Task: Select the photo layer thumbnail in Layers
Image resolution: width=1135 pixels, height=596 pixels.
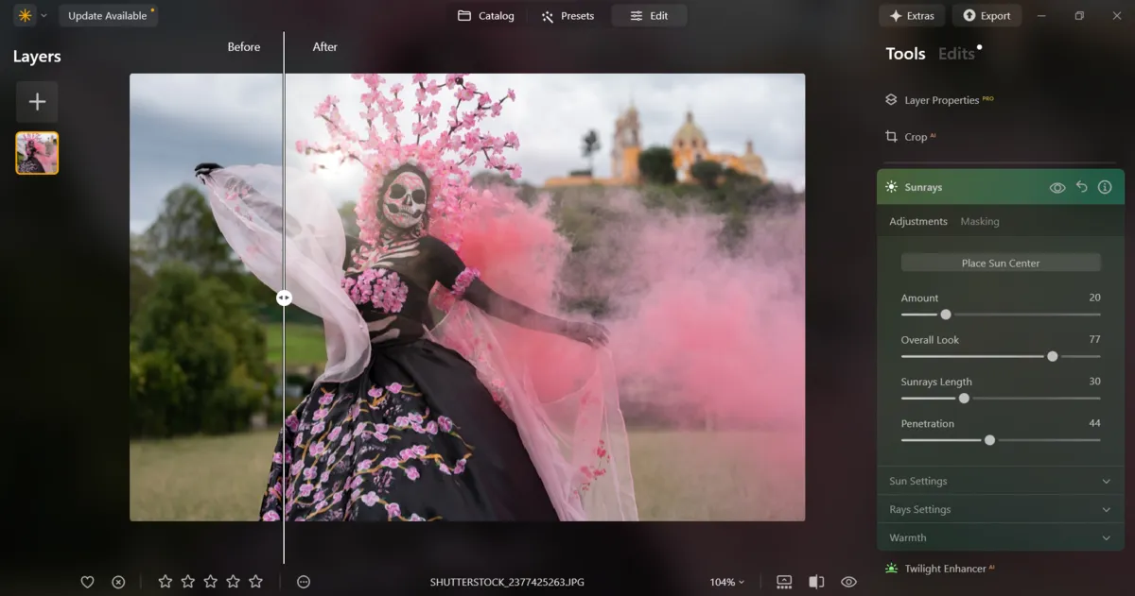Action: tap(36, 152)
